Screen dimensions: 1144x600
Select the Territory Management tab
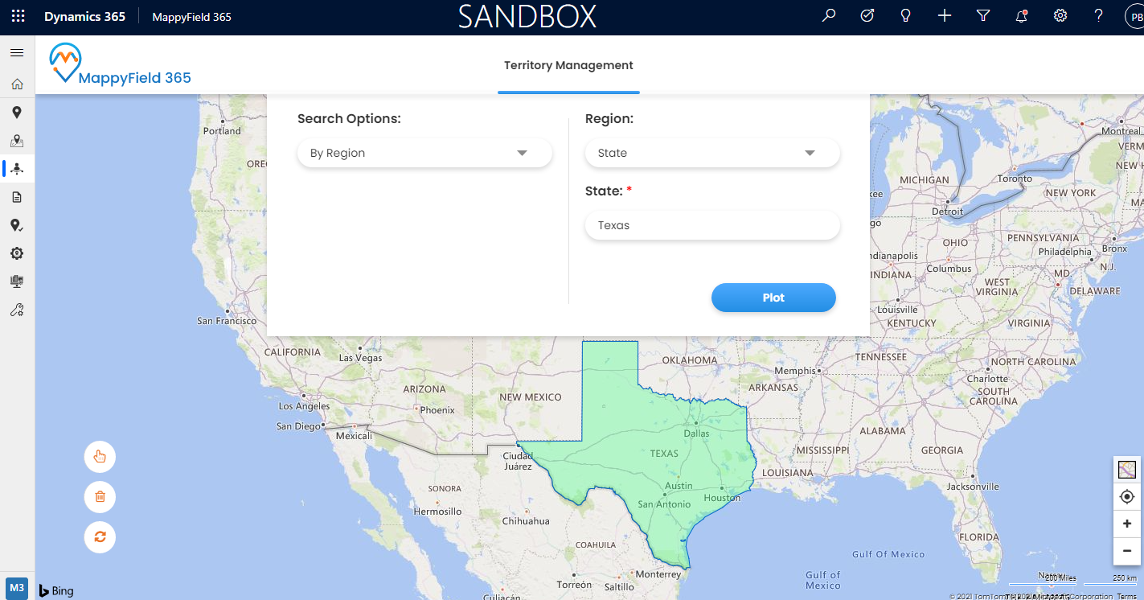[568, 66]
